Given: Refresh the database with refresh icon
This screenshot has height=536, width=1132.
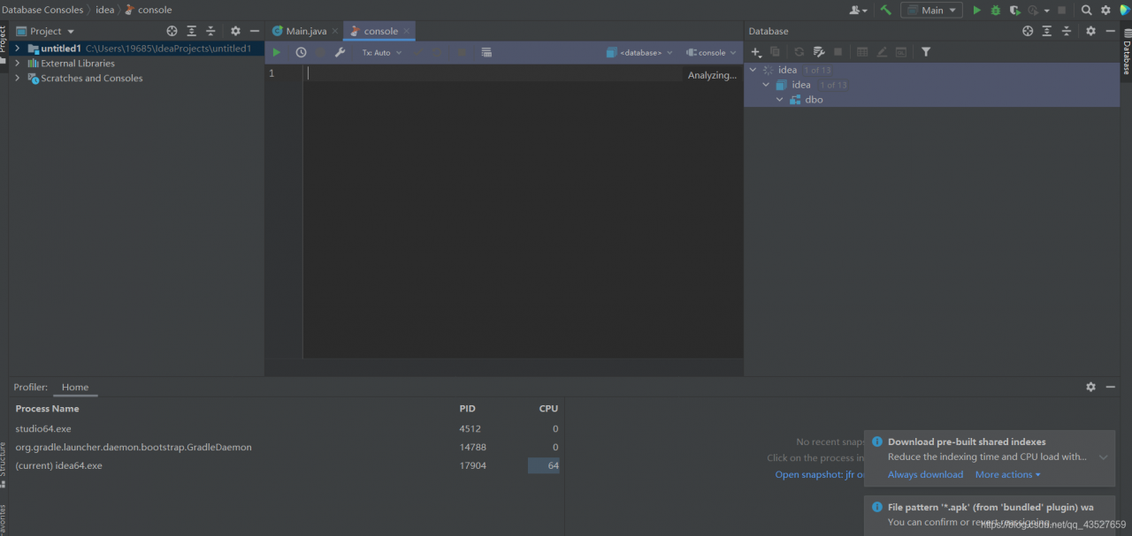Looking at the screenshot, I should pos(799,52).
